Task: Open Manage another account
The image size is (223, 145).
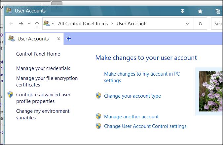Action: [x=131, y=117]
